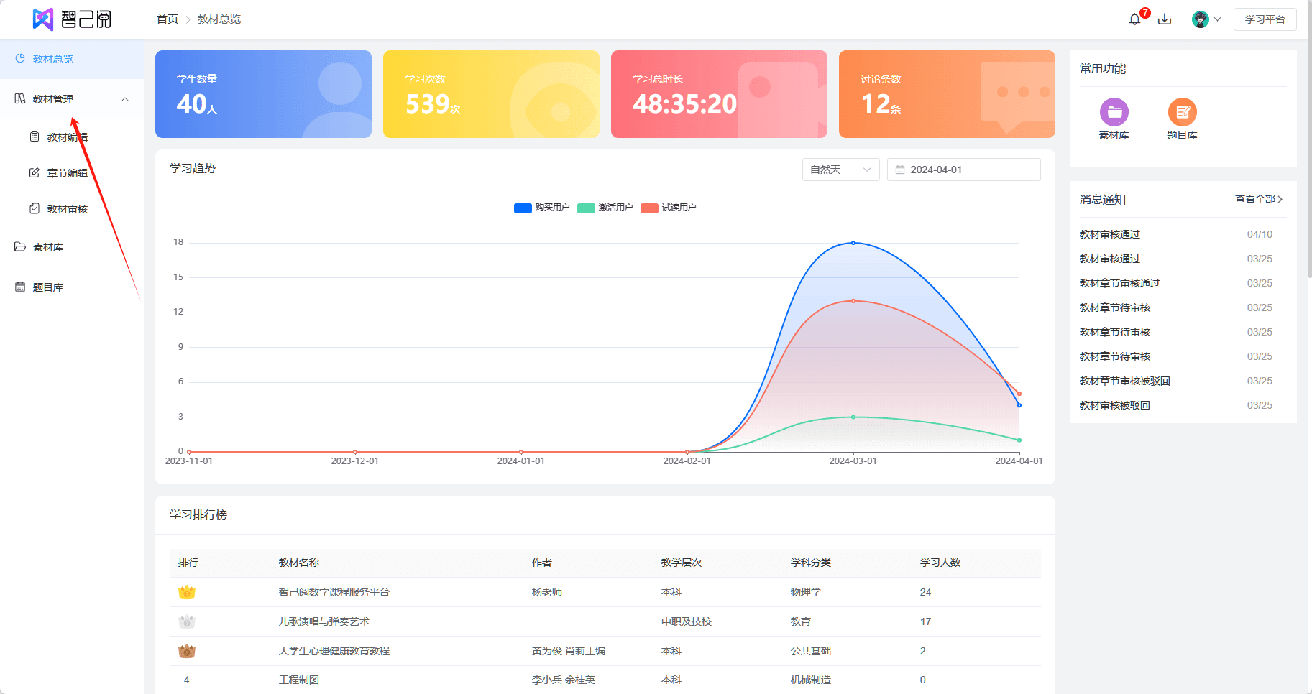Click 大学生心理健康教育教程 in ranking
The width and height of the screenshot is (1312, 694).
coord(334,651)
